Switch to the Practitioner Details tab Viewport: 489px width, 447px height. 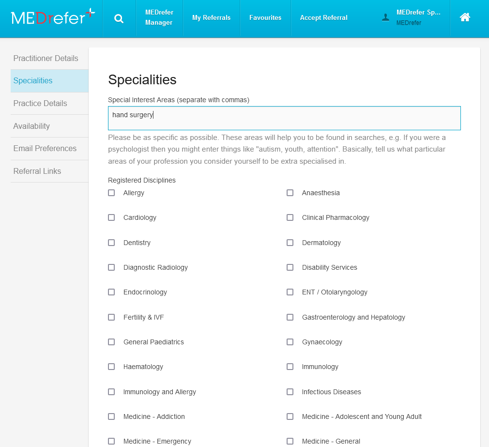pyautogui.click(x=46, y=58)
